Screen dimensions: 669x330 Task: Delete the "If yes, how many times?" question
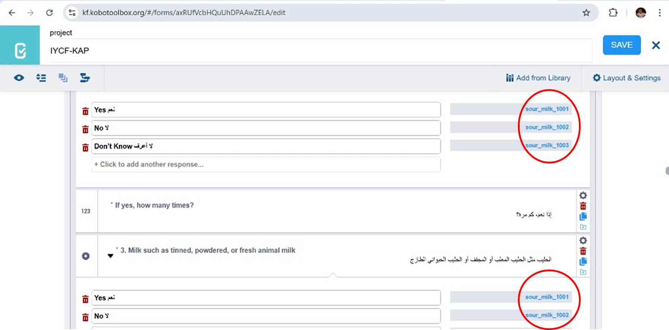(x=583, y=206)
